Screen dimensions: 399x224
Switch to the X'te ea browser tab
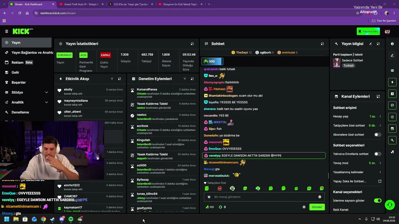point(130,4)
